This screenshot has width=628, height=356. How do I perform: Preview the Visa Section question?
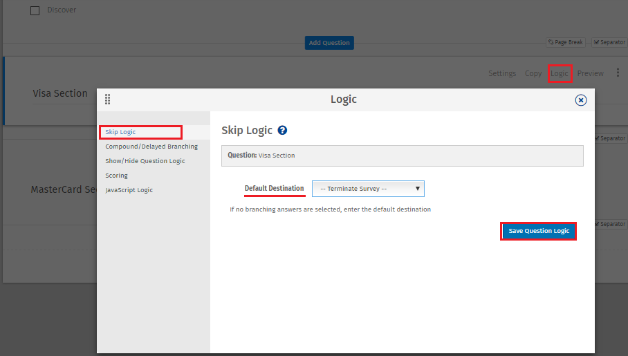pyautogui.click(x=591, y=73)
